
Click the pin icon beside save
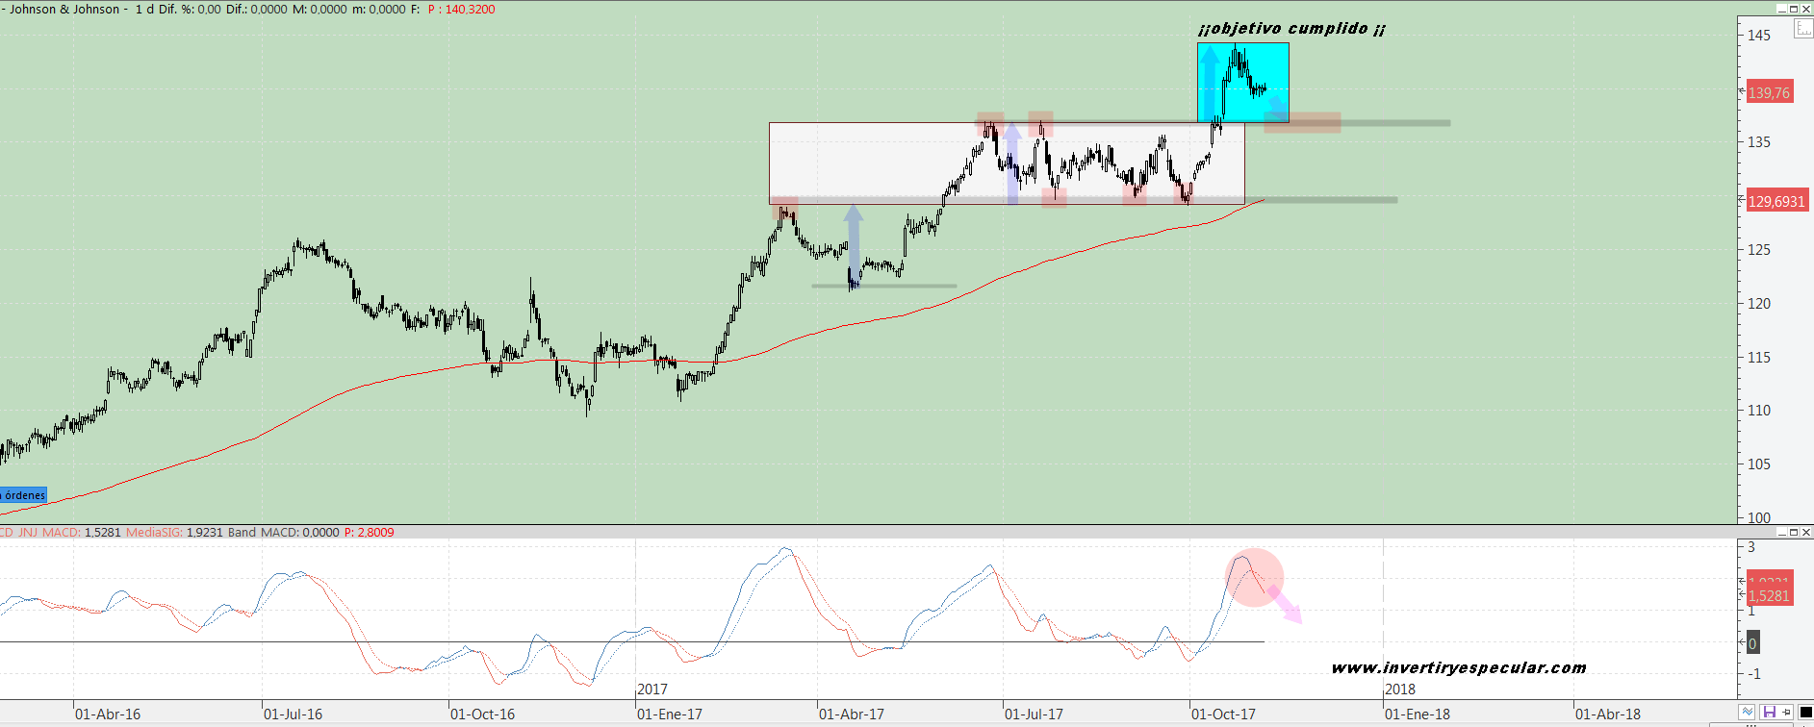point(1786,713)
